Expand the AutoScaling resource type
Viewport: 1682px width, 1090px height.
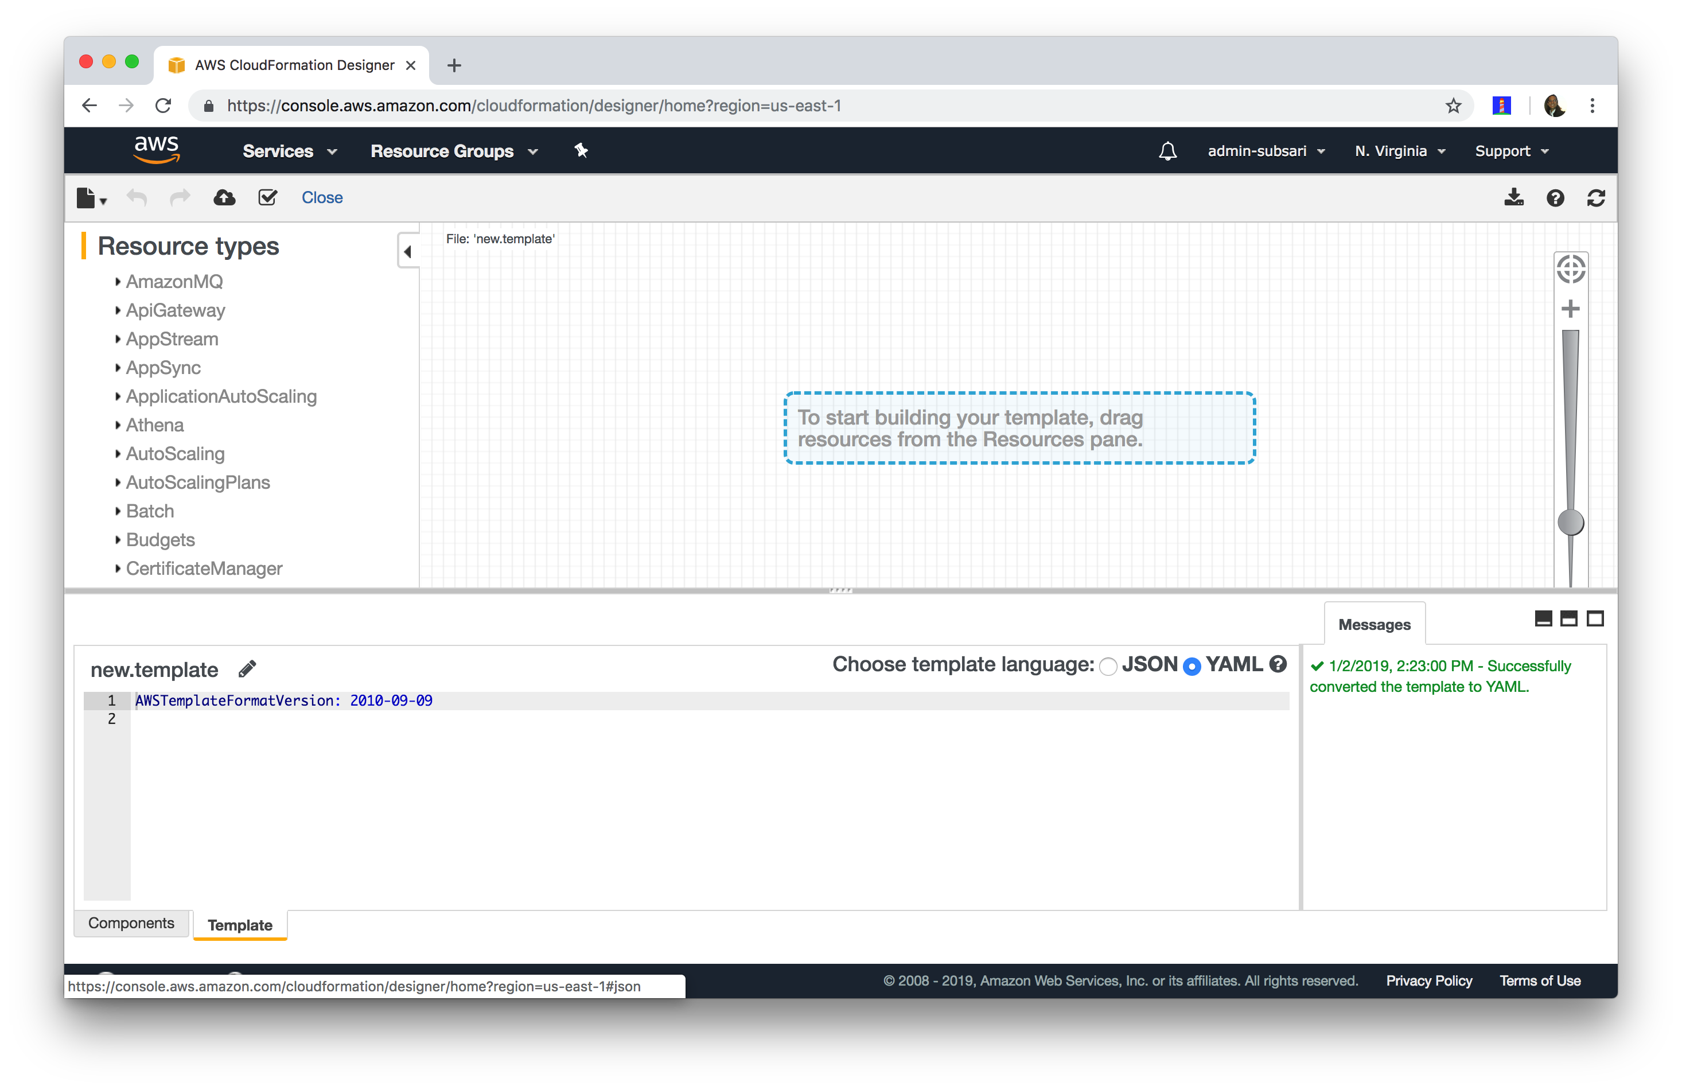(174, 454)
